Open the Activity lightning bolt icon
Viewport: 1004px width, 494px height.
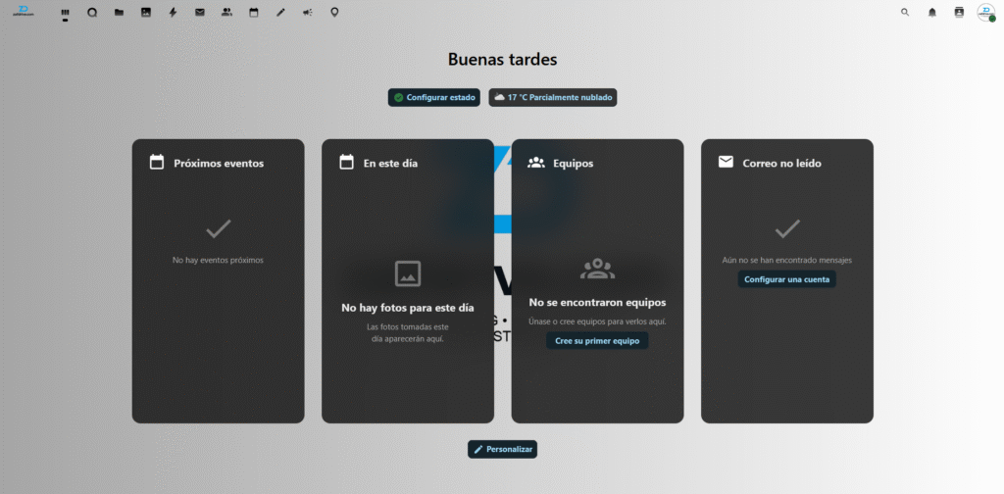click(174, 13)
